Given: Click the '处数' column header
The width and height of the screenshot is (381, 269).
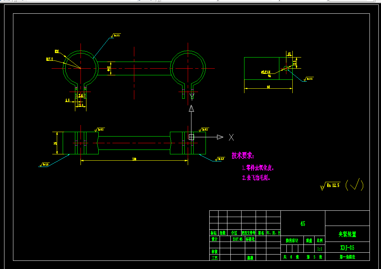Looking at the screenshot, I should pos(223,233).
